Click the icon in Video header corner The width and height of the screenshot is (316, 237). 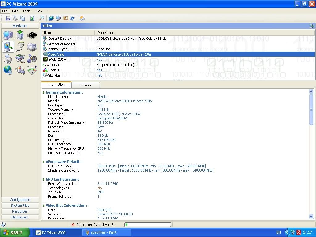[x=312, y=26]
